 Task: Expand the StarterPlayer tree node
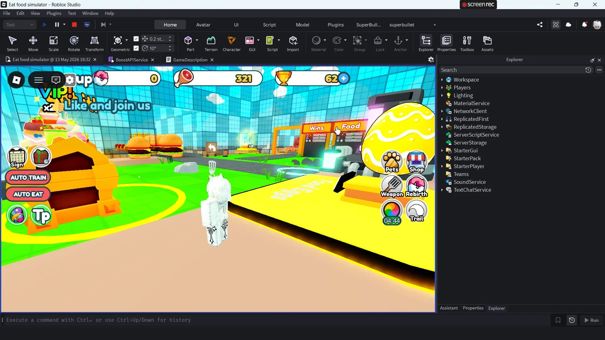coord(442,166)
